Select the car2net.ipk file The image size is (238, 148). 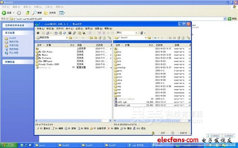pos(124,105)
